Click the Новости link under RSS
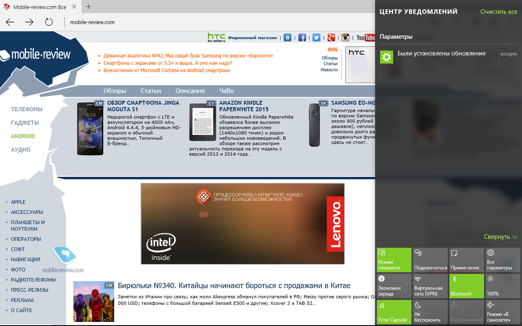 point(329,70)
